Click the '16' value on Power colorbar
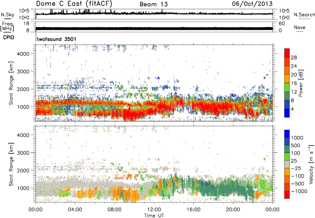Image resolution: width=315 pixels, height=218 pixels. [294, 83]
